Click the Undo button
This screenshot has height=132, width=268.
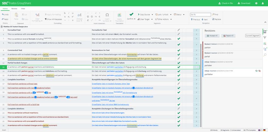pyautogui.click(x=5, y=14)
